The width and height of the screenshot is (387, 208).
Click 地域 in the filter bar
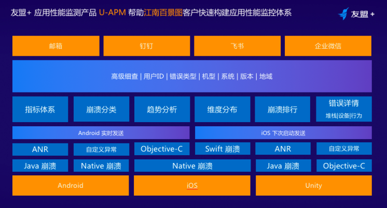click(x=266, y=77)
